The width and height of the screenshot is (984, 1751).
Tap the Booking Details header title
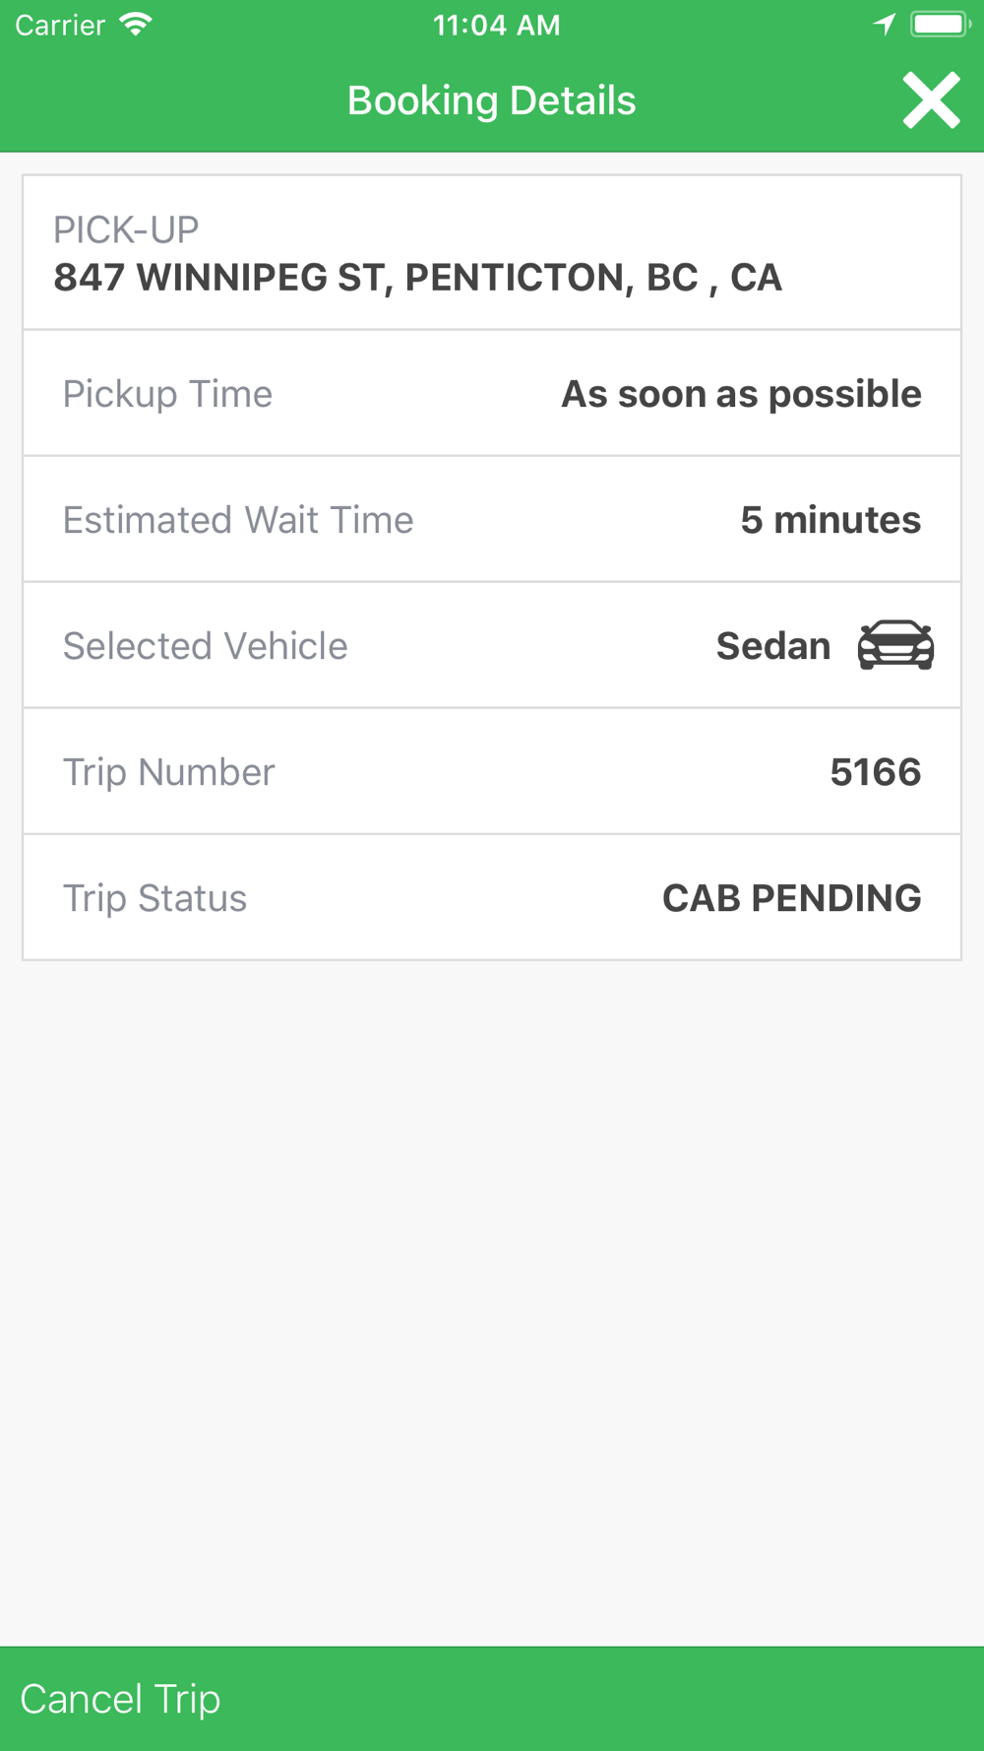[x=491, y=100]
